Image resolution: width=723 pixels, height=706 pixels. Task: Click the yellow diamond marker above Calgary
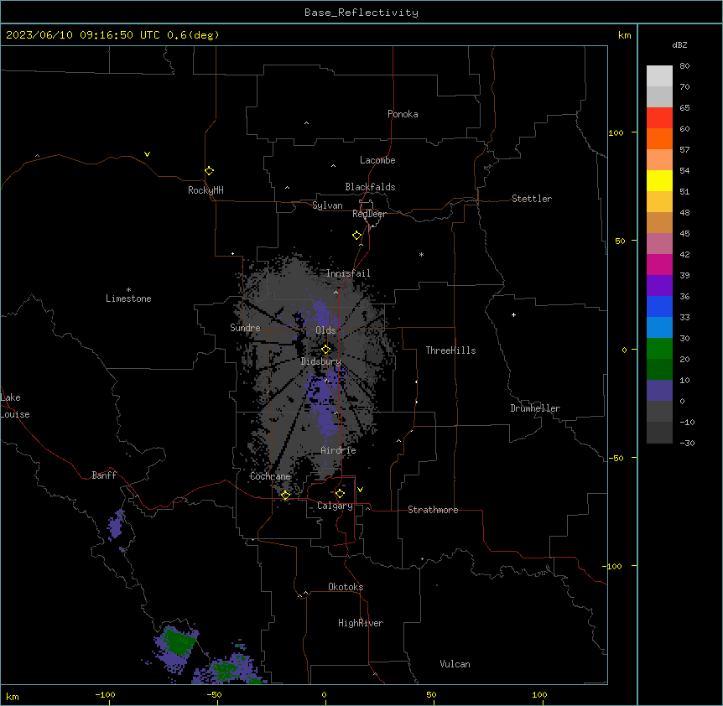click(x=340, y=494)
